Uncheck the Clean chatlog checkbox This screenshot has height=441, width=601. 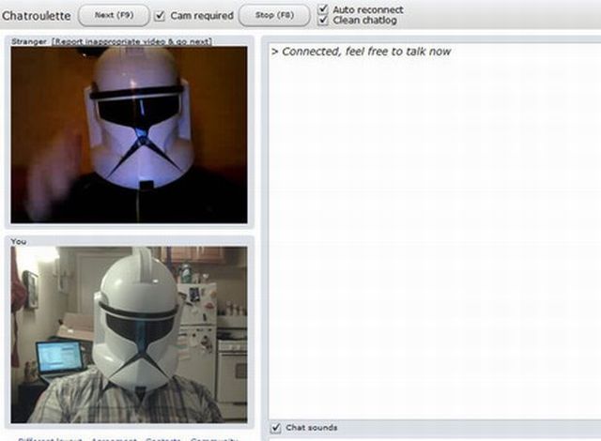pos(323,20)
